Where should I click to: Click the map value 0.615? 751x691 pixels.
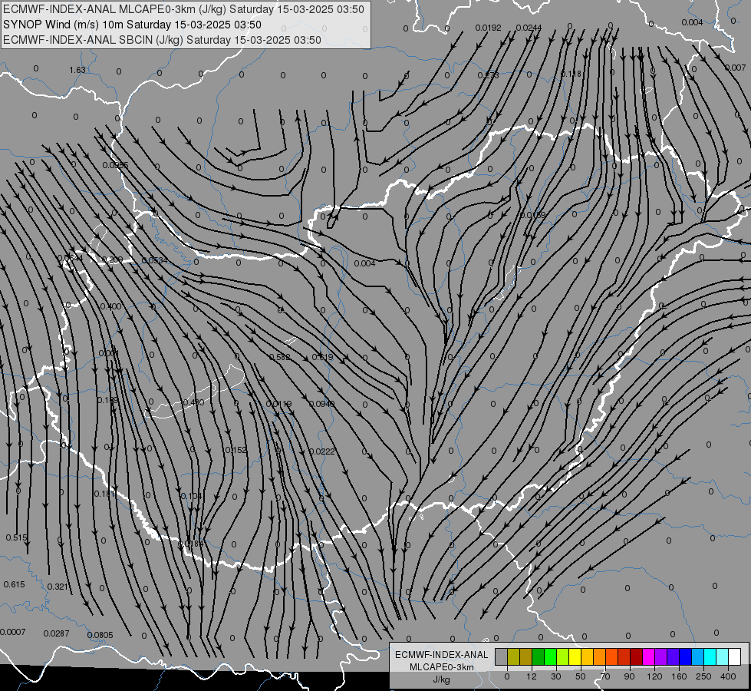click(14, 584)
